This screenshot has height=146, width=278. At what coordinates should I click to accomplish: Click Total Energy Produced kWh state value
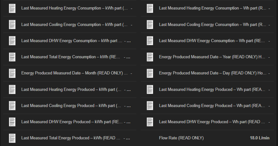(x=127, y=138)
